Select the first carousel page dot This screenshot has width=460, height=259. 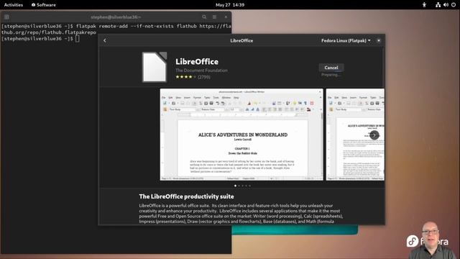(x=235, y=186)
